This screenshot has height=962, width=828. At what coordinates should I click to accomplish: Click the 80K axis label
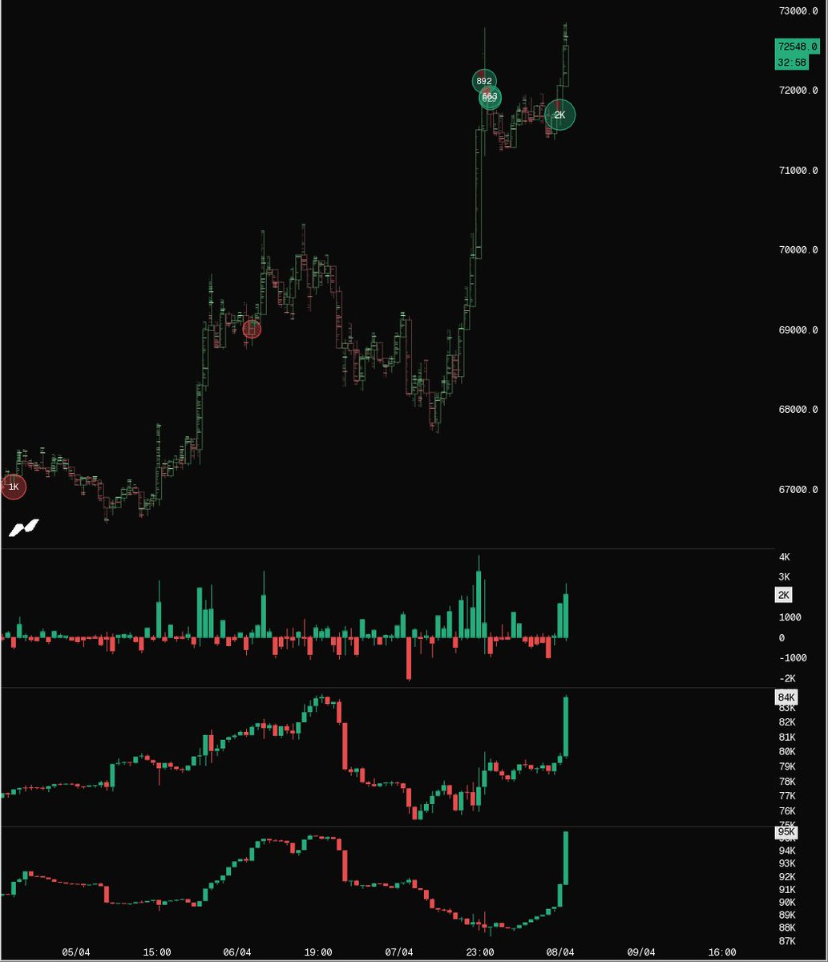[786, 752]
